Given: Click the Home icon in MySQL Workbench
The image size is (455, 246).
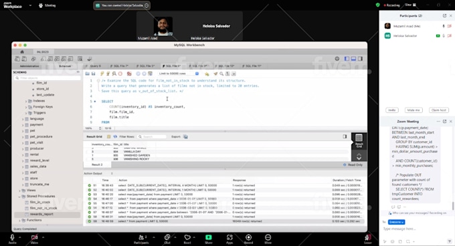Looking at the screenshot, I should click(22, 52).
